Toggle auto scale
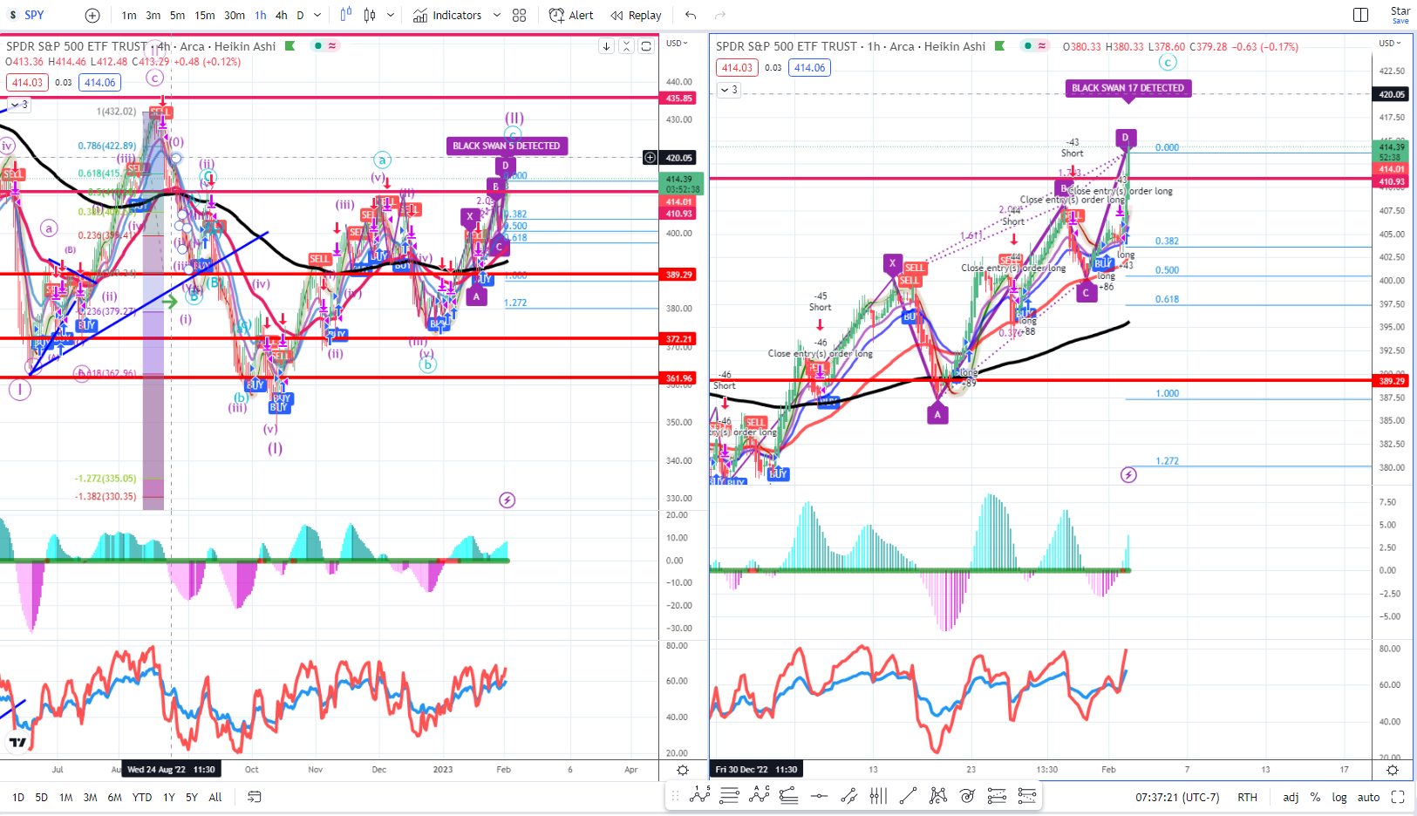The height and width of the screenshot is (816, 1417). point(1368,797)
